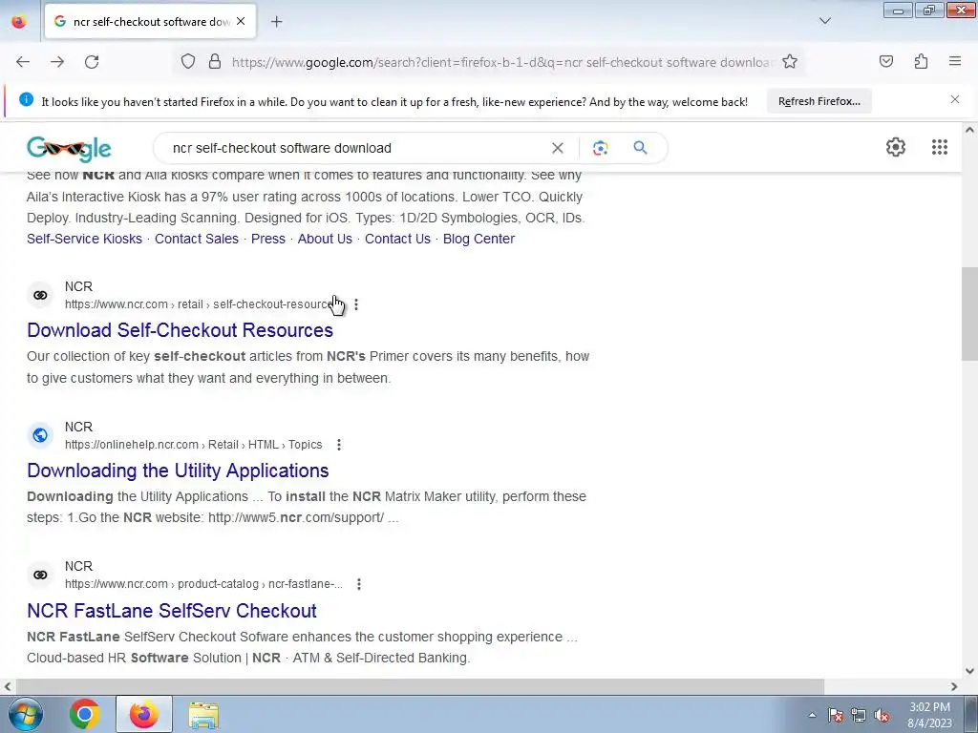This screenshot has width=978, height=733.
Task: Open more options for self-checkout-resources result
Action: click(356, 304)
